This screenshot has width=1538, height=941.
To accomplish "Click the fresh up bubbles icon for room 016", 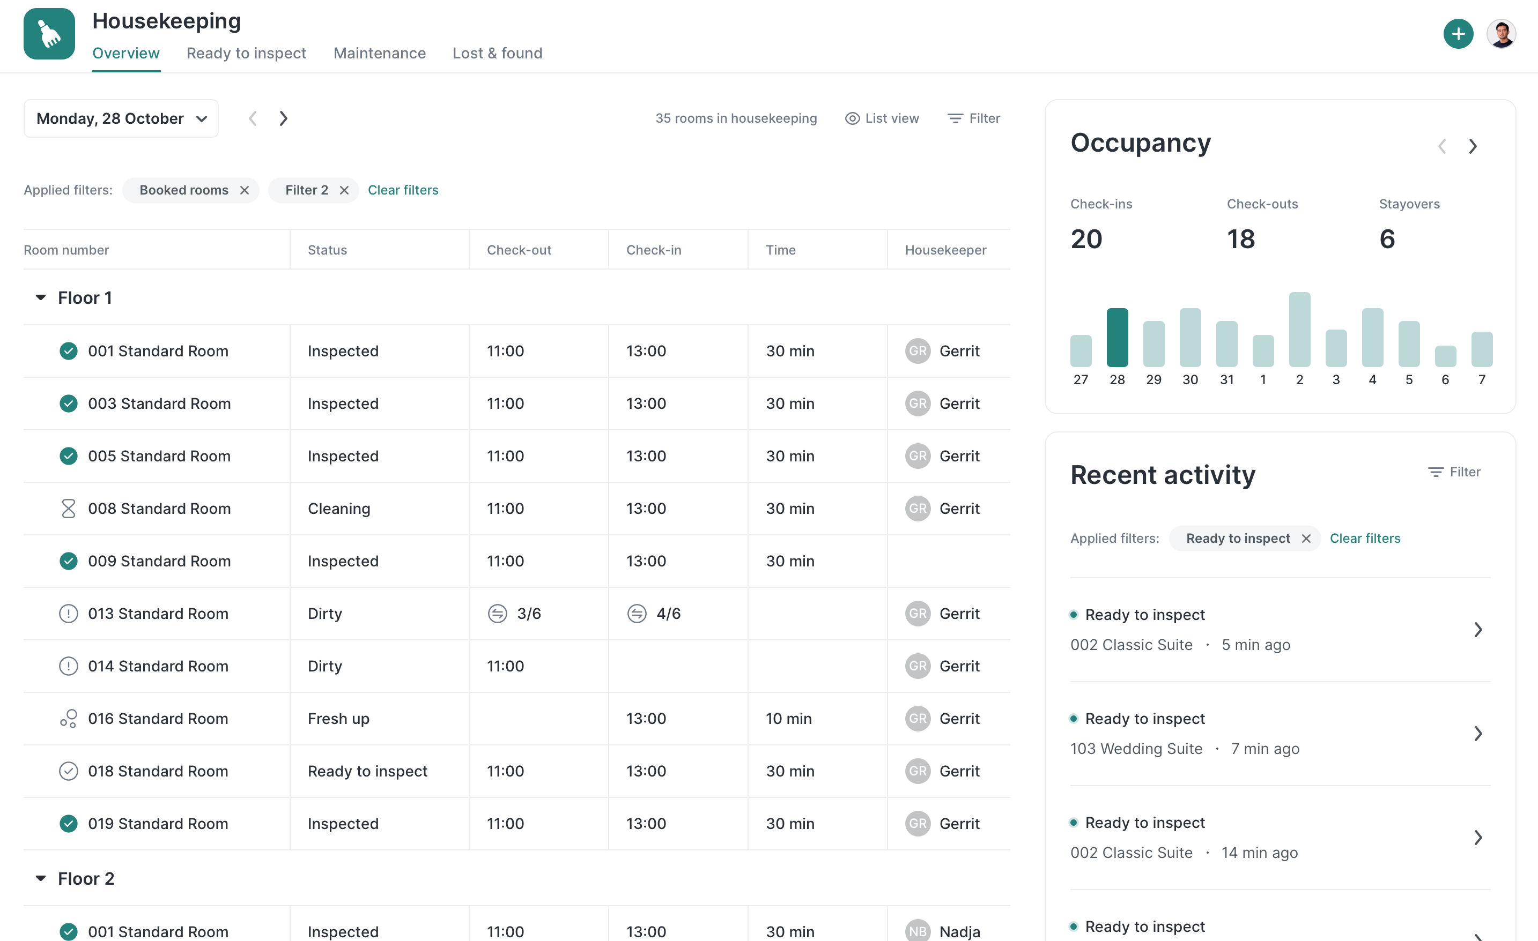I will tap(69, 719).
